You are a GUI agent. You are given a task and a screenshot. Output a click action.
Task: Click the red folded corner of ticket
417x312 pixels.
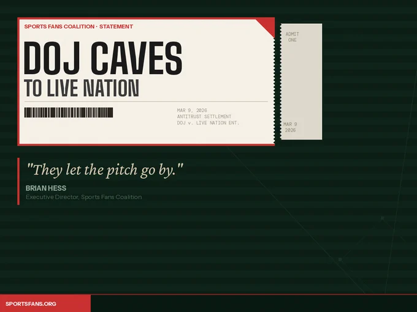point(268,26)
